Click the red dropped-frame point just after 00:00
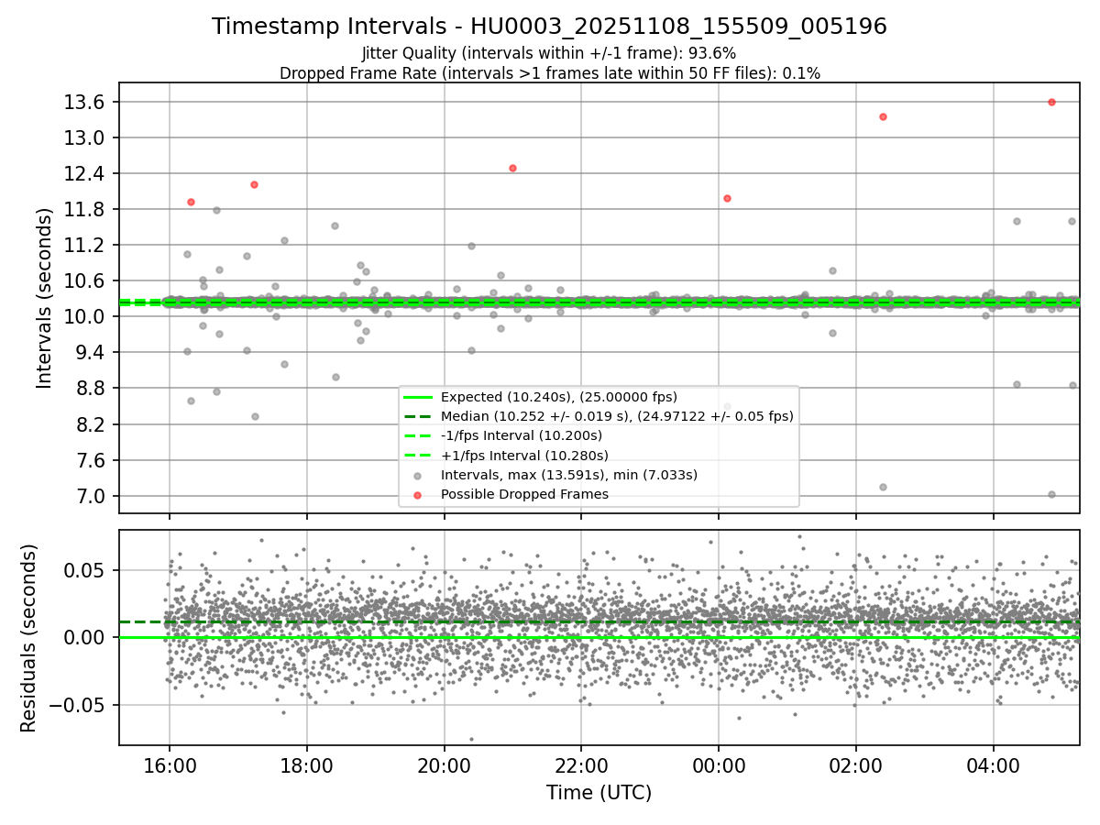This screenshot has height=825, width=1100. 727,198
